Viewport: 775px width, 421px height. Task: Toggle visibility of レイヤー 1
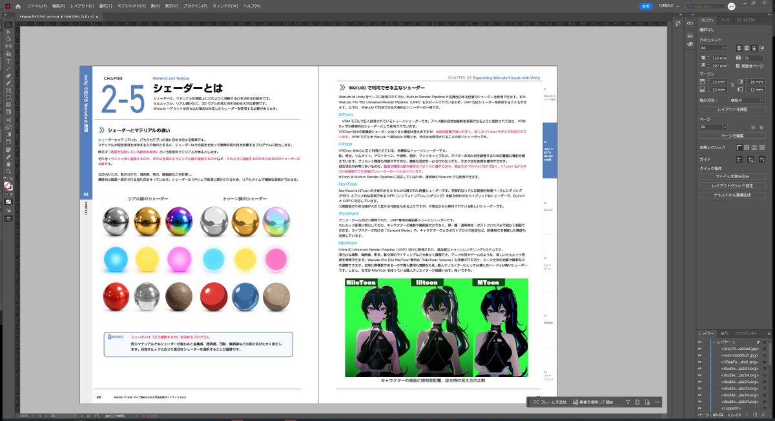click(x=699, y=342)
